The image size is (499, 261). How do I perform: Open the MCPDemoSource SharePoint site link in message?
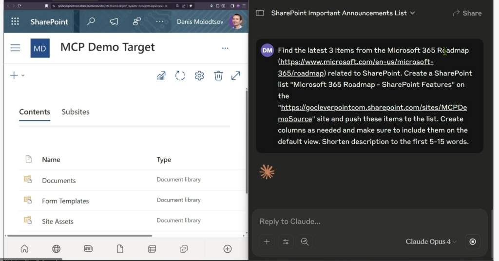coord(372,113)
